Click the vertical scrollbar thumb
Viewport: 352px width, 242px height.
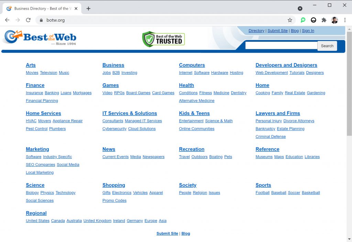tap(349, 84)
